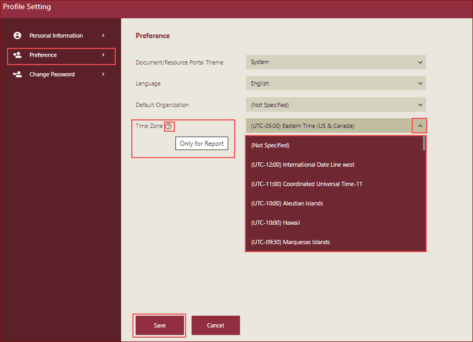Screen dimensions: 473x342
Task: Expand Personal Information chevron arrow
Action: click(x=103, y=35)
